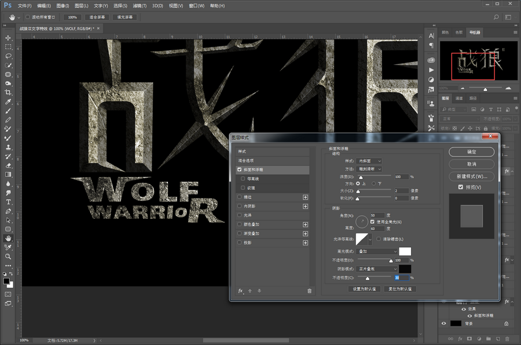Select the 下 direction radio button
Viewport: 521px width, 345px height.
click(x=374, y=183)
